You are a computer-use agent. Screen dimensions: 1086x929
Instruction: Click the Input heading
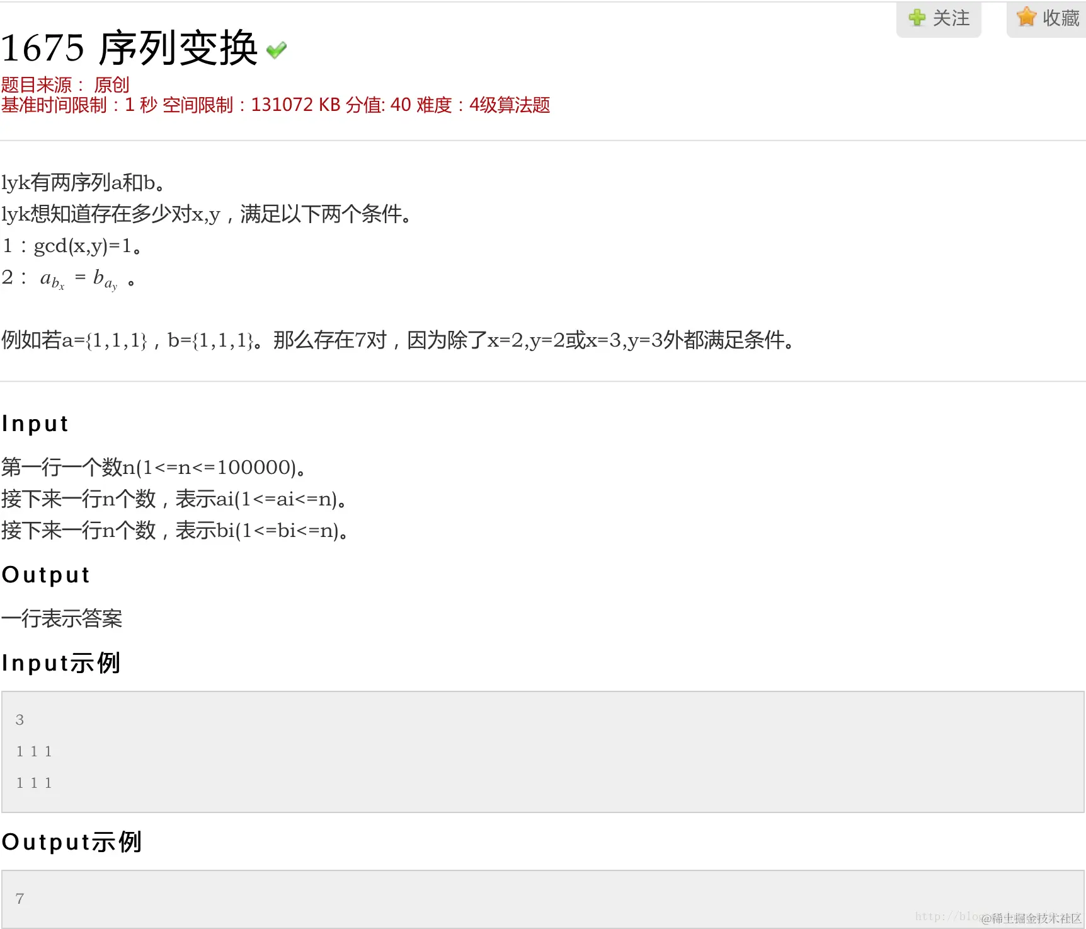35,424
